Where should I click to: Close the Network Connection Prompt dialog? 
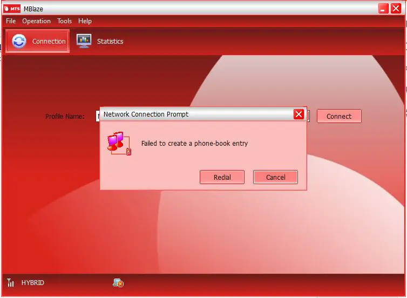click(299, 114)
